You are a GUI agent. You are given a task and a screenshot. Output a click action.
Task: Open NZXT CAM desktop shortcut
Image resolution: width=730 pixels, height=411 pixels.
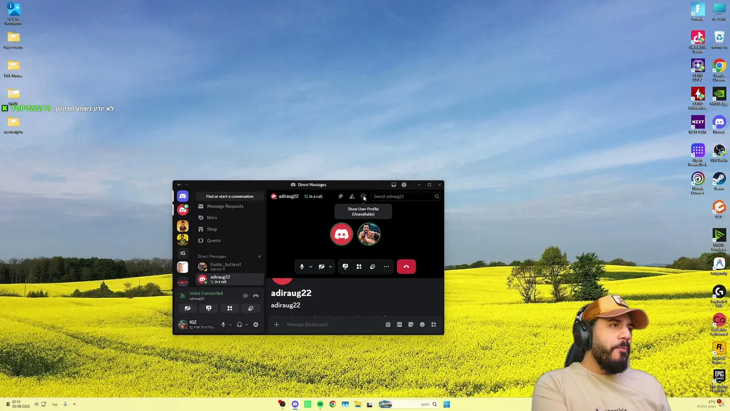(x=697, y=125)
